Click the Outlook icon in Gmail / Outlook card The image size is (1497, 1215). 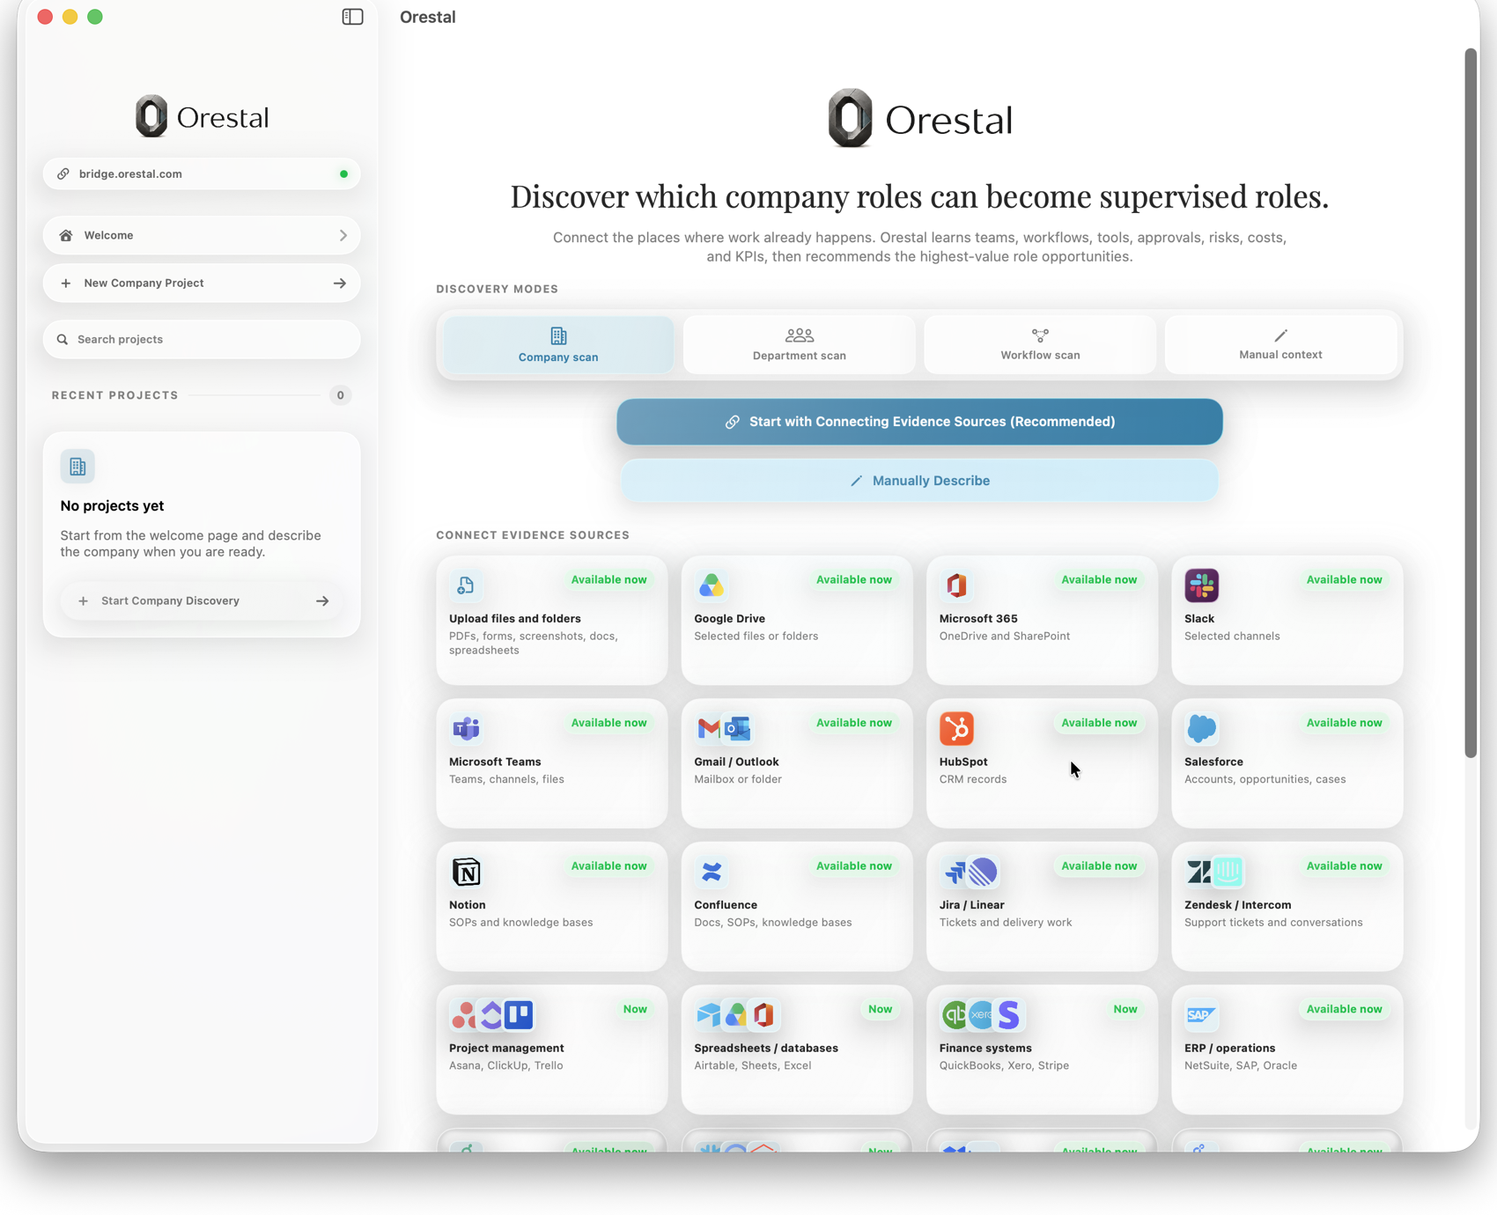[x=738, y=728]
